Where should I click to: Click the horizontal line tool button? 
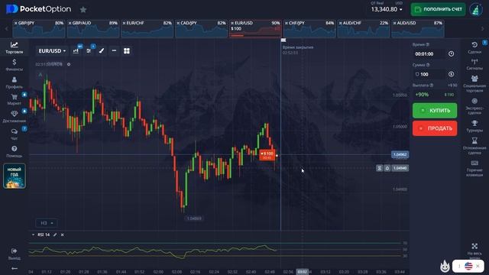click(x=114, y=51)
